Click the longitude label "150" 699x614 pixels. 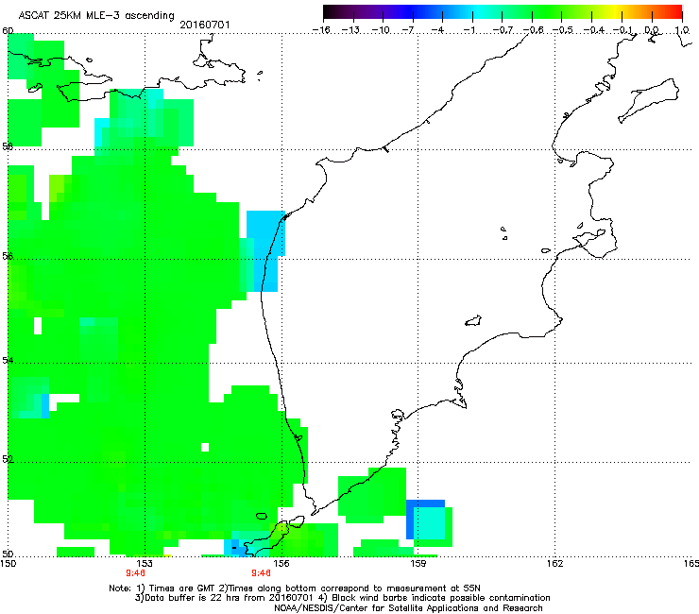[8, 564]
